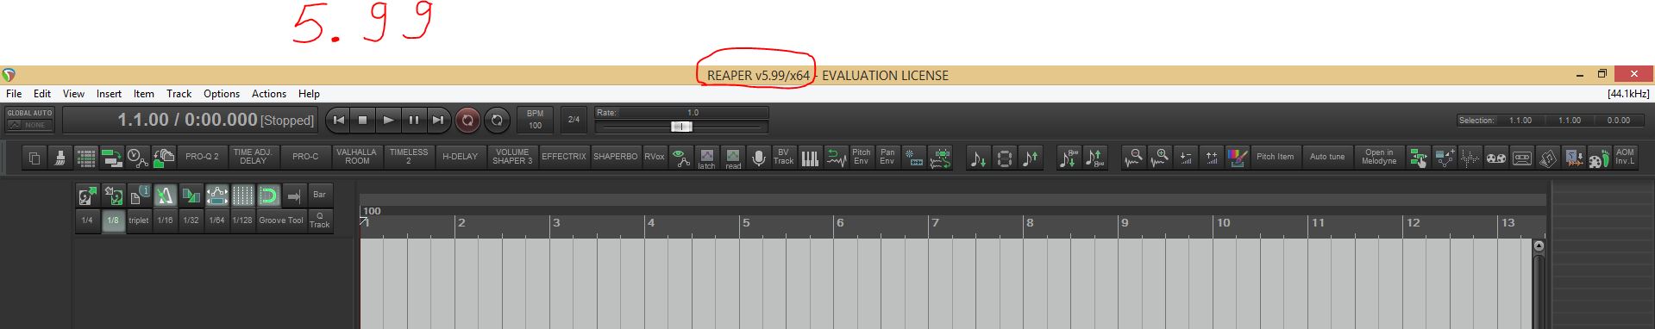Open the Groove Tool

point(281,220)
